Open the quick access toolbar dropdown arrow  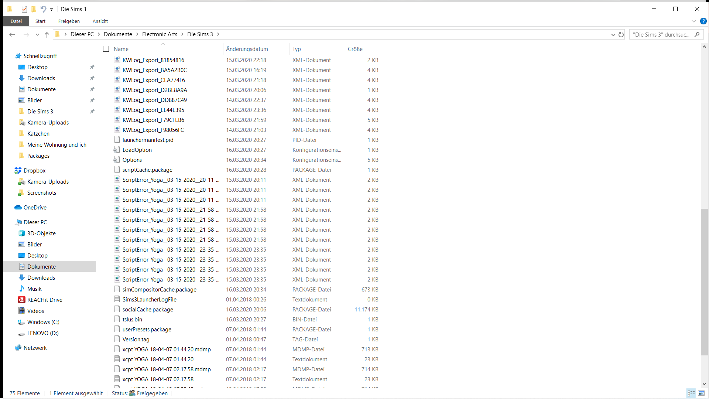click(x=51, y=10)
